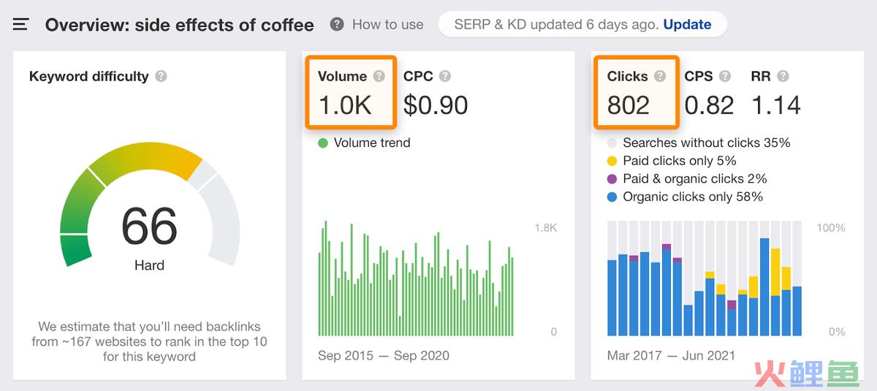This screenshot has height=391, width=877.
Task: Click the Sep 2015 — Sep 2020 date range
Action: (384, 356)
